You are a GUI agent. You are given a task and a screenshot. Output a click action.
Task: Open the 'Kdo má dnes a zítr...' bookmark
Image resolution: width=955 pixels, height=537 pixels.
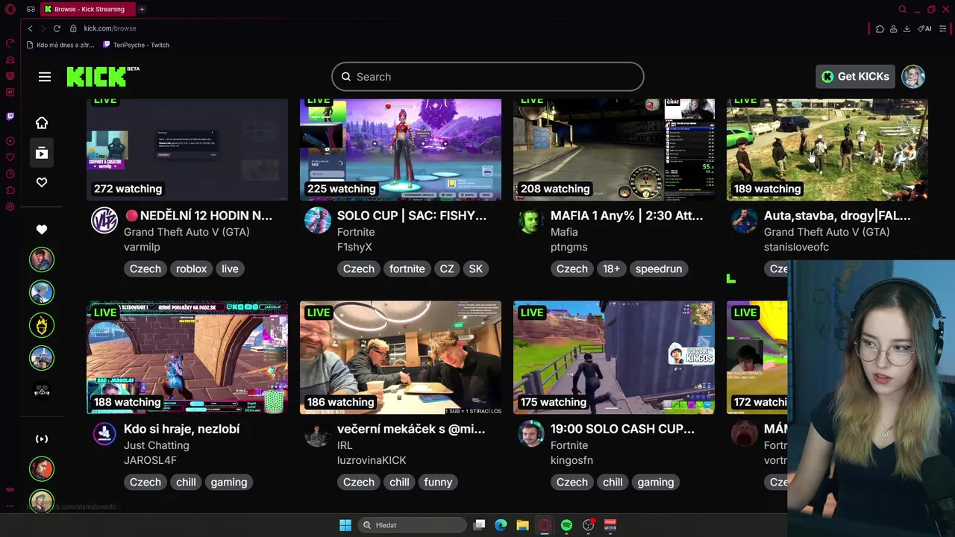(60, 45)
